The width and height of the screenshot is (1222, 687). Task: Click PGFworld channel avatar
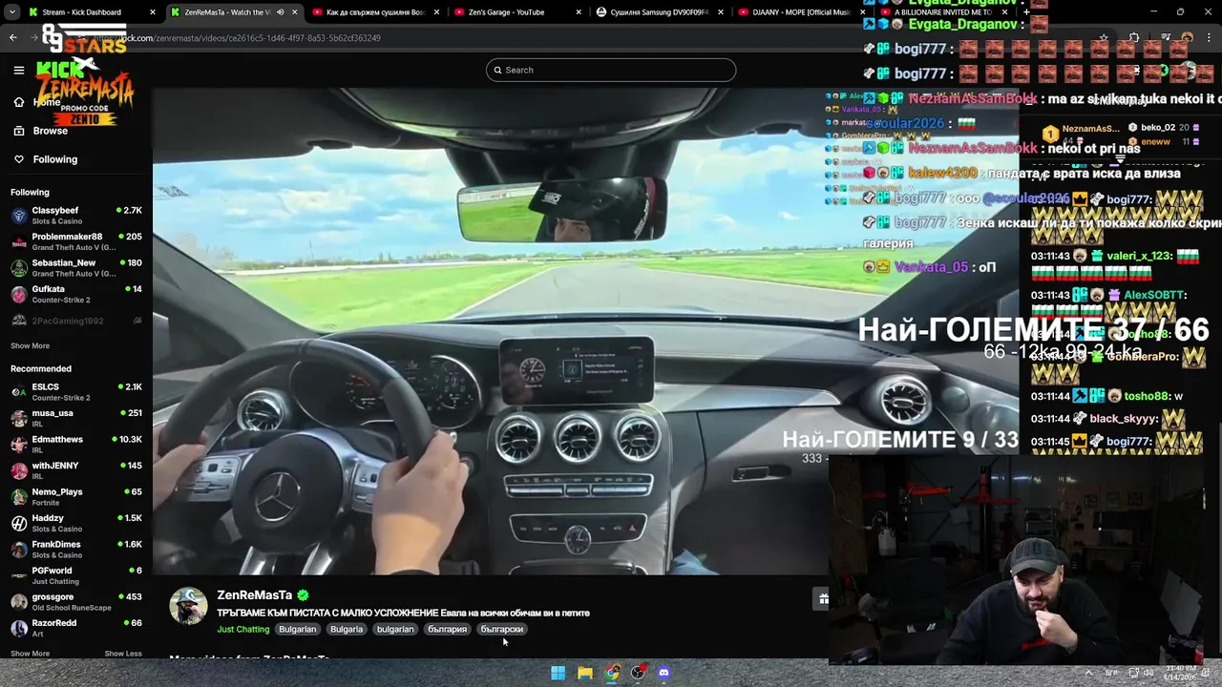19,575
